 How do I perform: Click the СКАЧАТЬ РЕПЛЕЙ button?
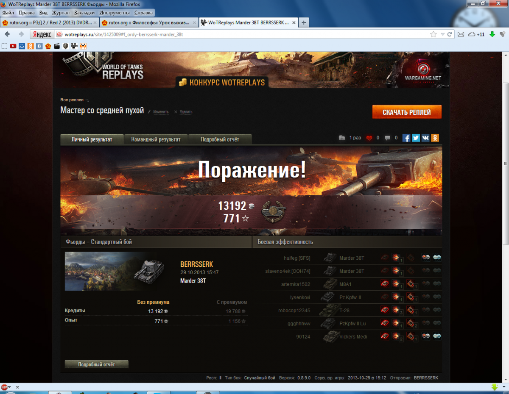pyautogui.click(x=407, y=112)
